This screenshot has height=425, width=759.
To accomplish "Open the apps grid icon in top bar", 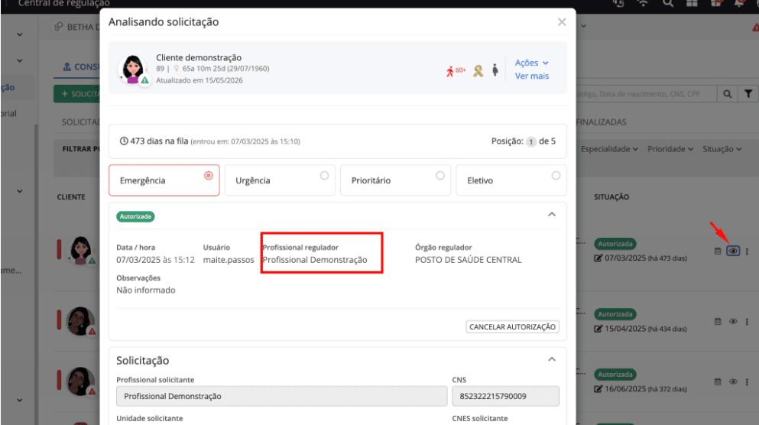I will [692, 3].
